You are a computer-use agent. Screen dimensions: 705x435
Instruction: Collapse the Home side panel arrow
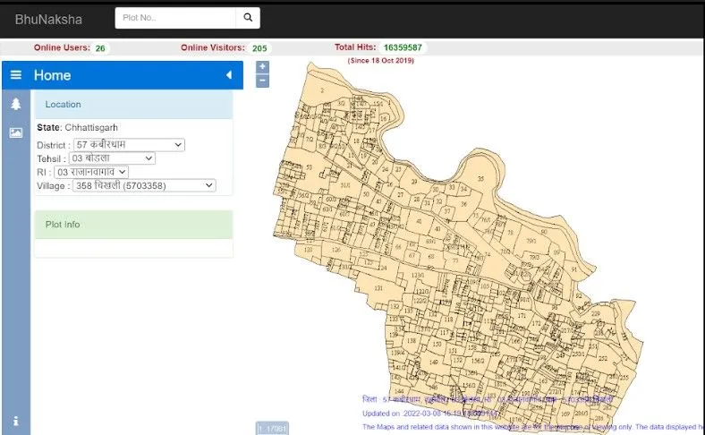point(229,76)
